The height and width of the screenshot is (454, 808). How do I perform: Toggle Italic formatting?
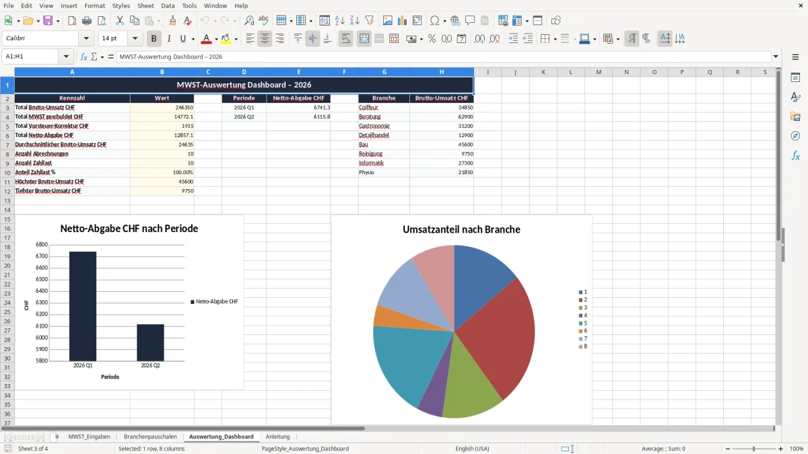[x=168, y=39]
